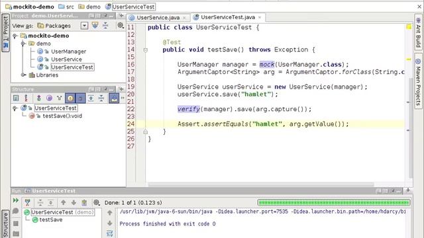Collapse the demo package node
Screen dimensions: 424x238
tap(23, 44)
